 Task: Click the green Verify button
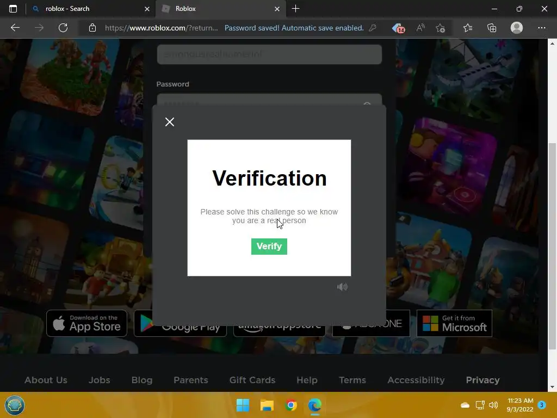click(269, 247)
